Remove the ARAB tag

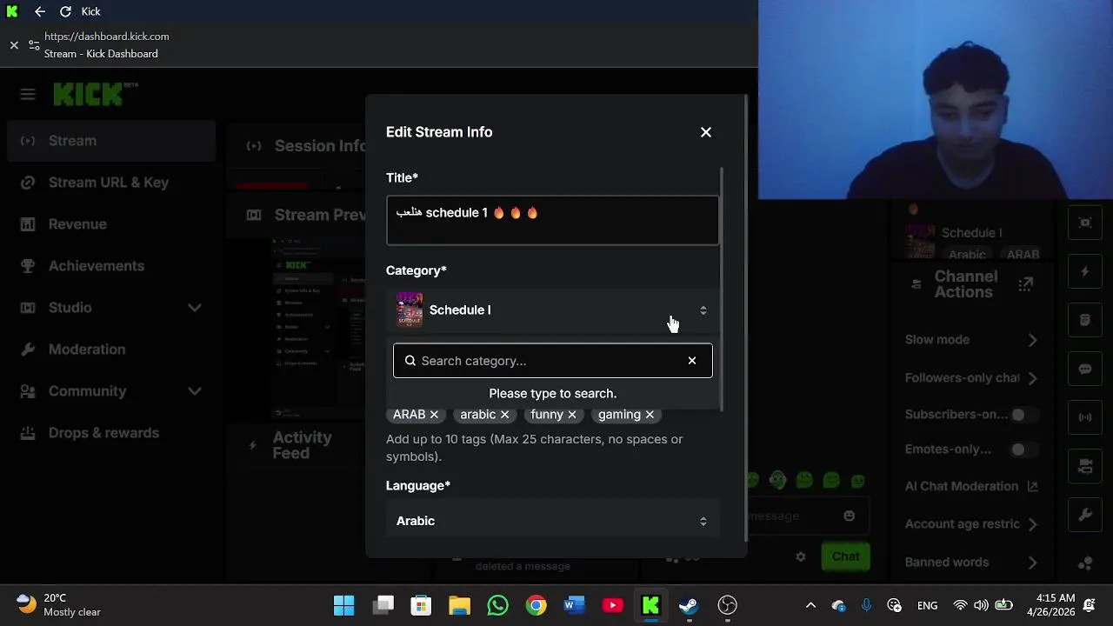point(434,415)
